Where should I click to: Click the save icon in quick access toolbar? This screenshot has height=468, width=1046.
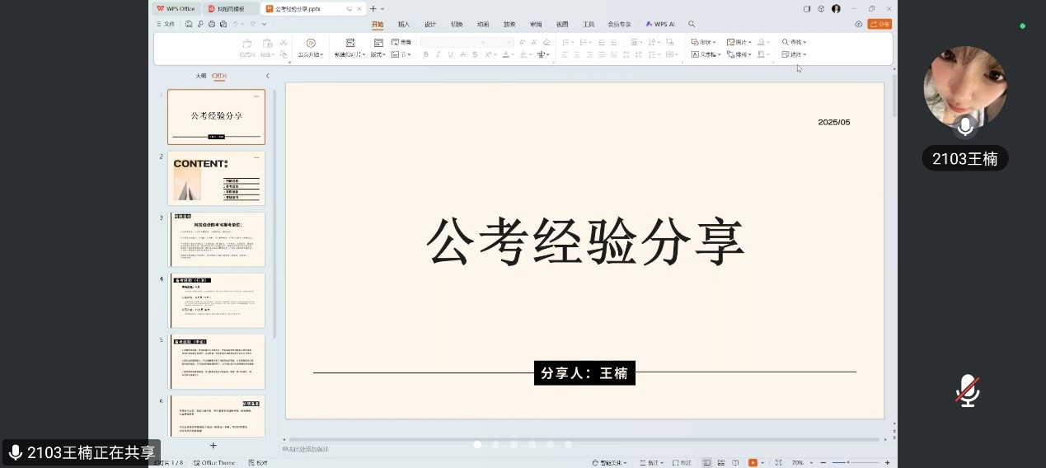coord(189,25)
